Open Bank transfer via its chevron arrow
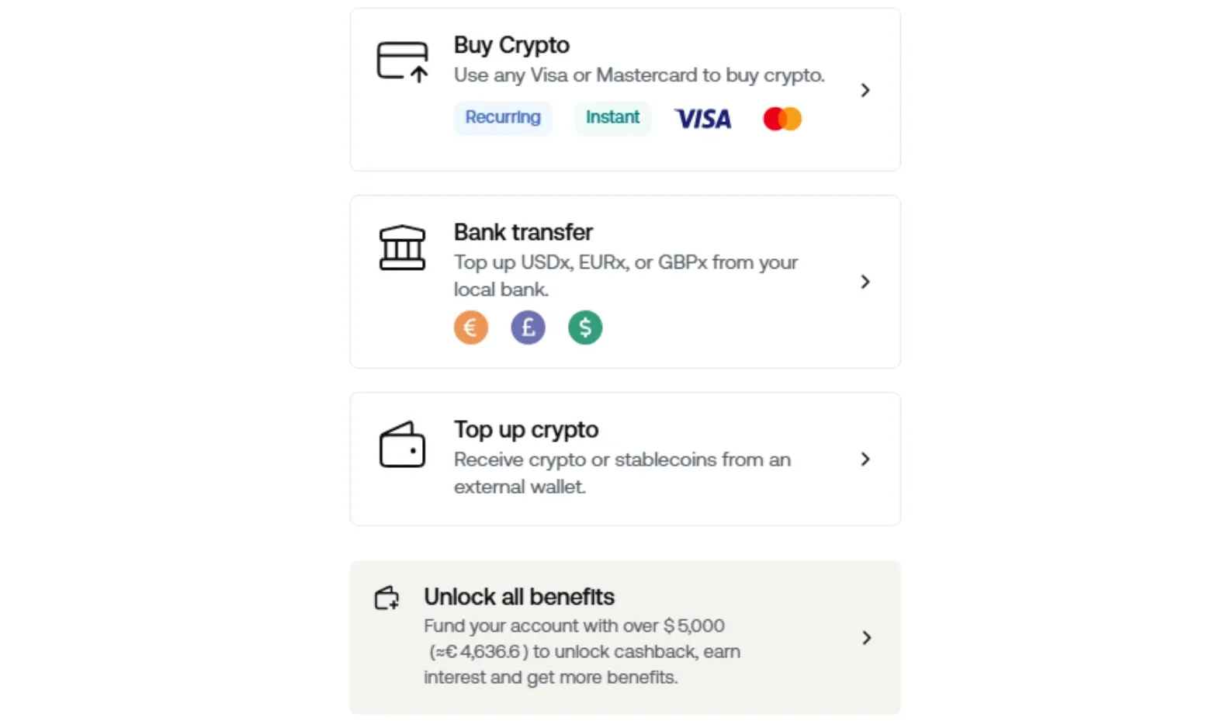 [865, 282]
